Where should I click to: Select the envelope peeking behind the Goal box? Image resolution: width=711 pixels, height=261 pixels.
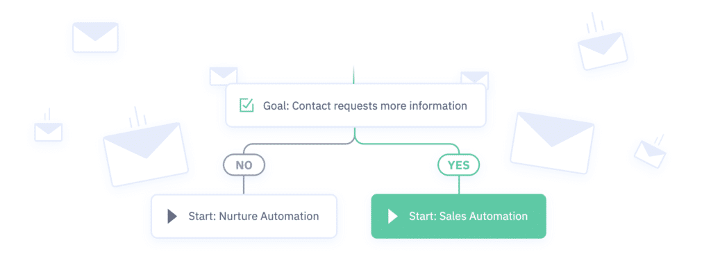(x=475, y=78)
